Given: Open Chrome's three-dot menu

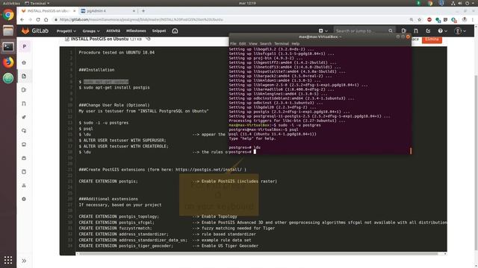Looking at the screenshot, I should [473, 20].
